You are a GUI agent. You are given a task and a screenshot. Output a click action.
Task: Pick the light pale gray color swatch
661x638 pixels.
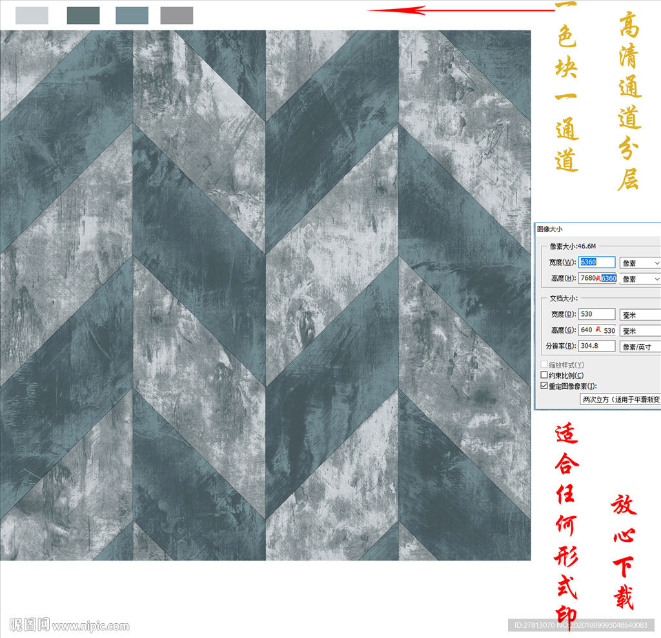pos(32,15)
